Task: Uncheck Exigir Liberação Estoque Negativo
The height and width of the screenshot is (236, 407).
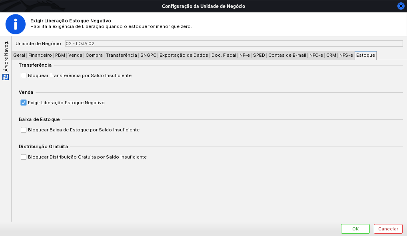Action: point(24,103)
